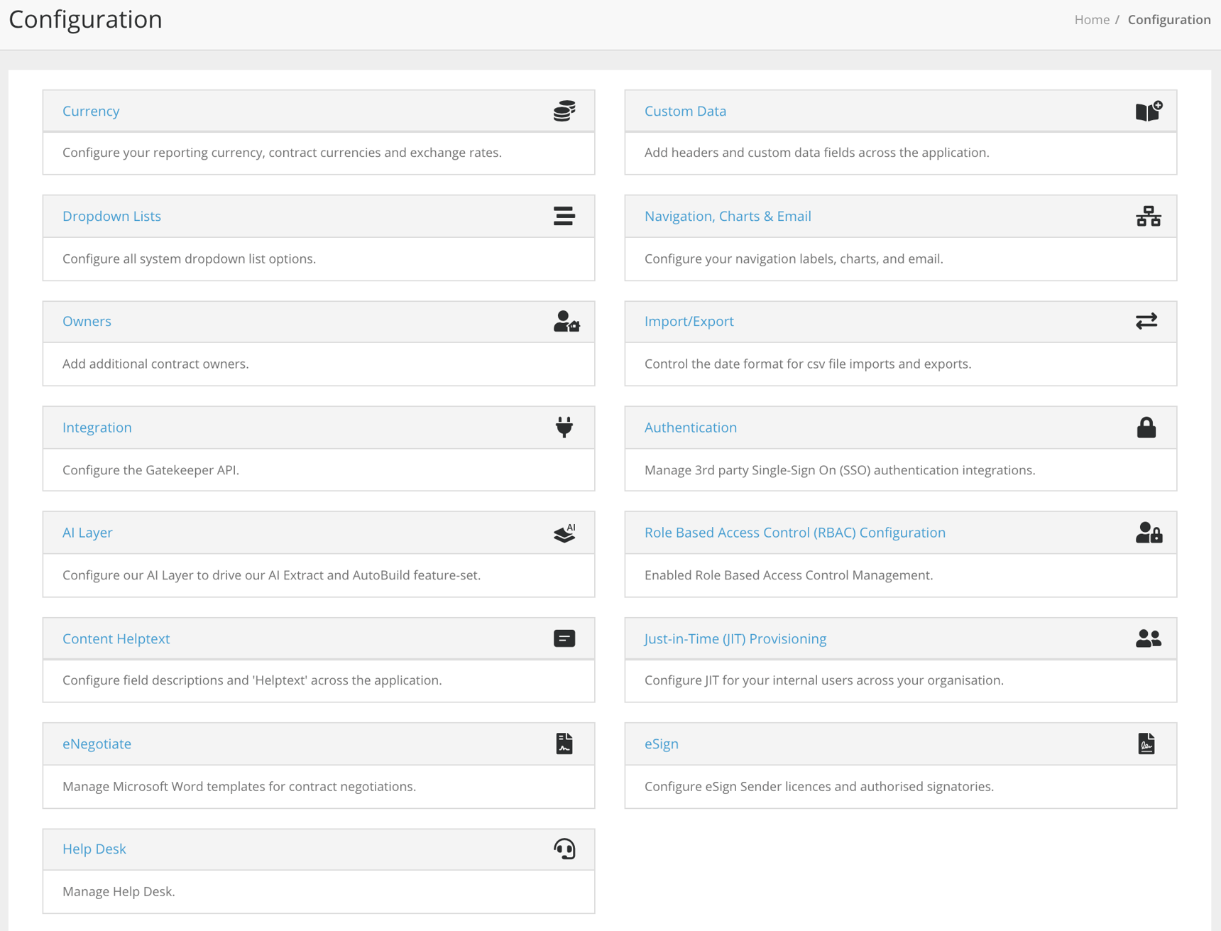
Task: Click the Dropdown Lists menu icon
Action: (563, 216)
